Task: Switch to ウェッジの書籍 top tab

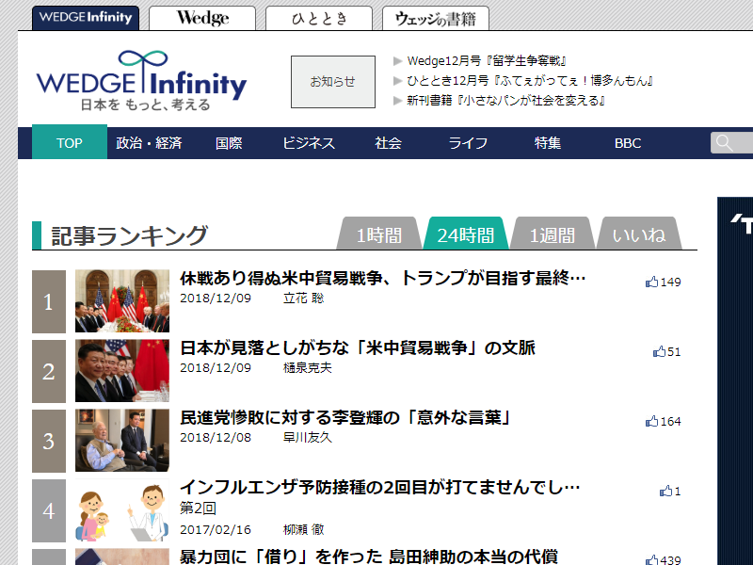Action: coord(435,18)
